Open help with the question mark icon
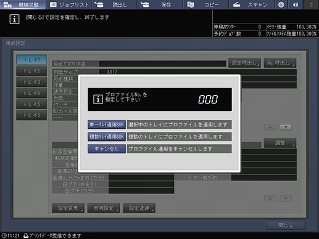Image resolution: width=319 pixels, height=239 pixels. (311, 4)
